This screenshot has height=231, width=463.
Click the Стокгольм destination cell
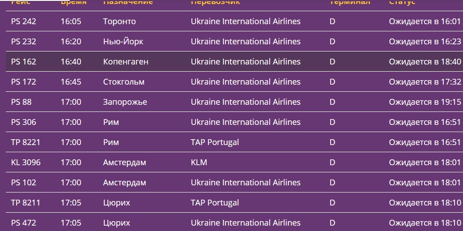click(x=124, y=81)
